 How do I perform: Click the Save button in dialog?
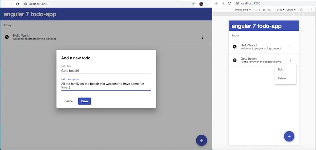84,101
